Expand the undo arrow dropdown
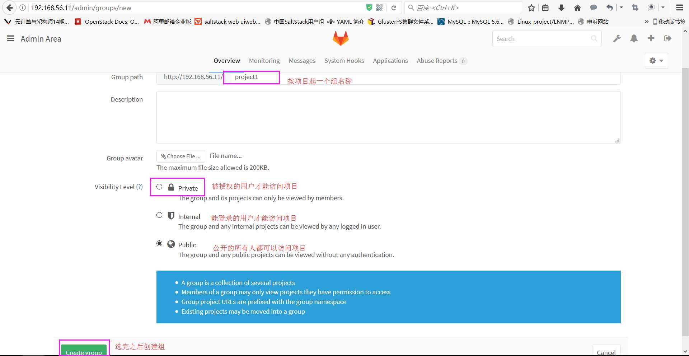 pyautogui.click(x=621, y=8)
